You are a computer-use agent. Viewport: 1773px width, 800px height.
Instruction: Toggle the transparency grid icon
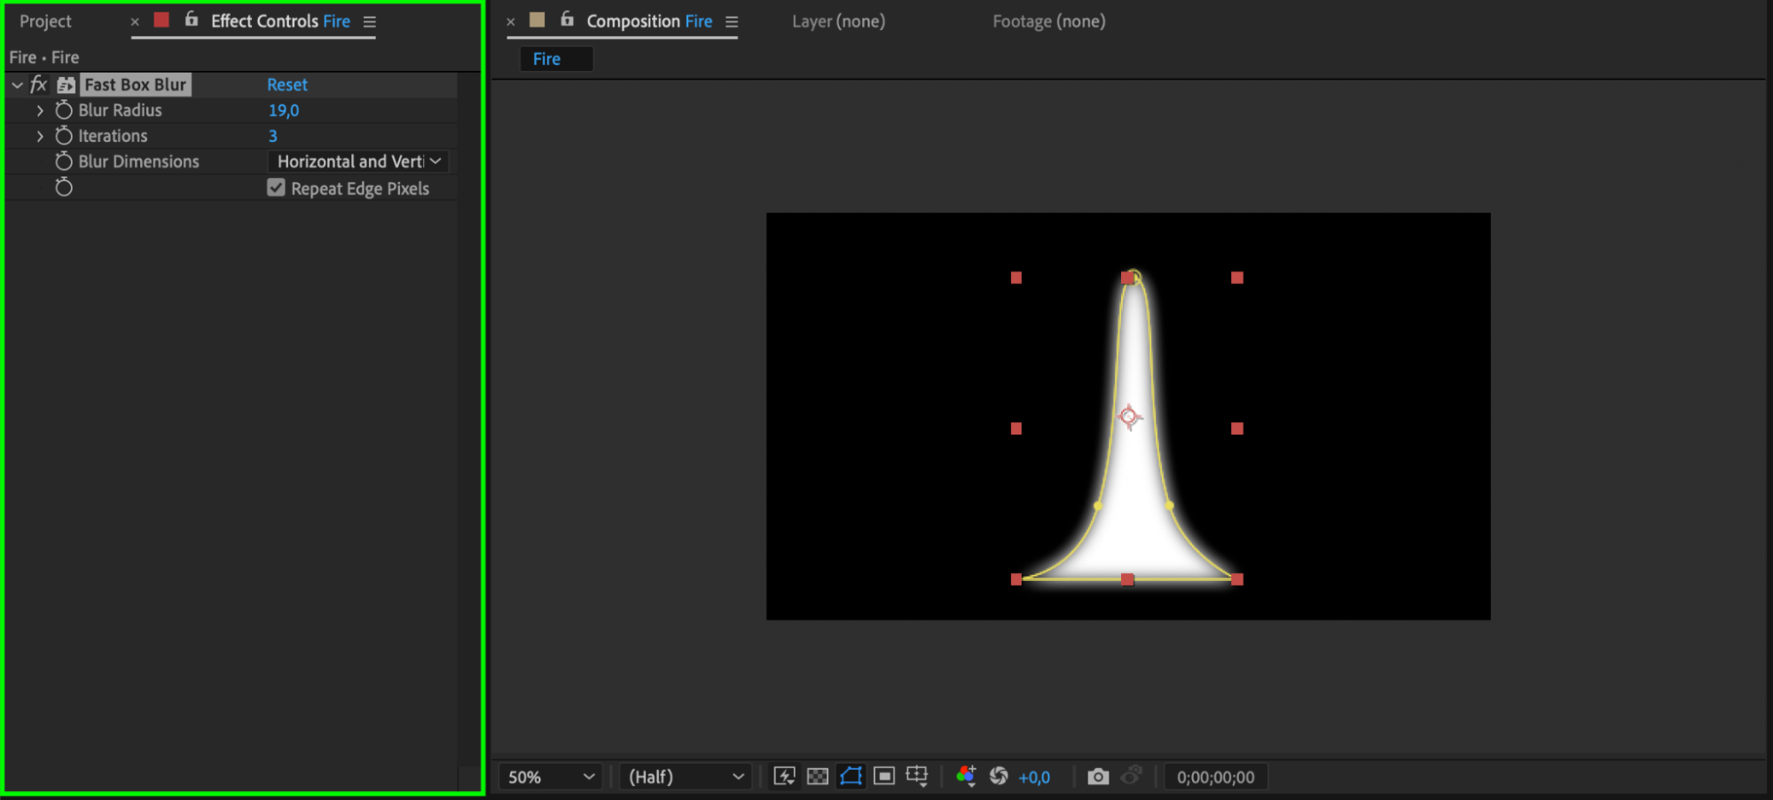(x=817, y=777)
